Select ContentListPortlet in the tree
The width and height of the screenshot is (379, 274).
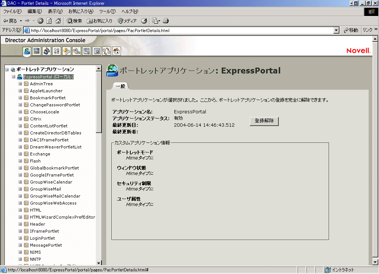click(x=48, y=126)
